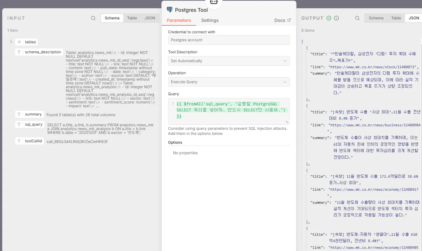The image size is (422, 251).
Task: Click the schema_description value text
Action: [x=111, y=79]
